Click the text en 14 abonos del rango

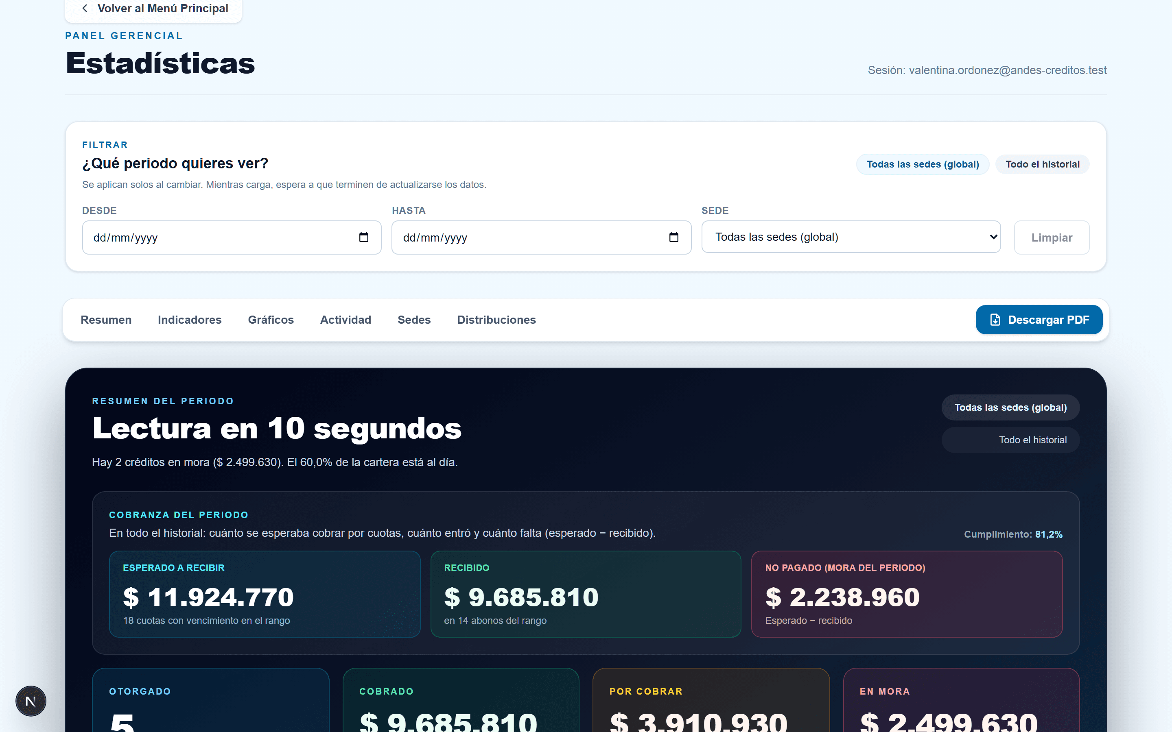coord(495,621)
